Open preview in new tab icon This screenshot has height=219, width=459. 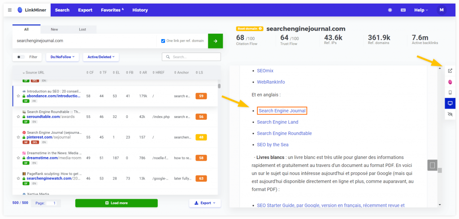tap(450, 70)
